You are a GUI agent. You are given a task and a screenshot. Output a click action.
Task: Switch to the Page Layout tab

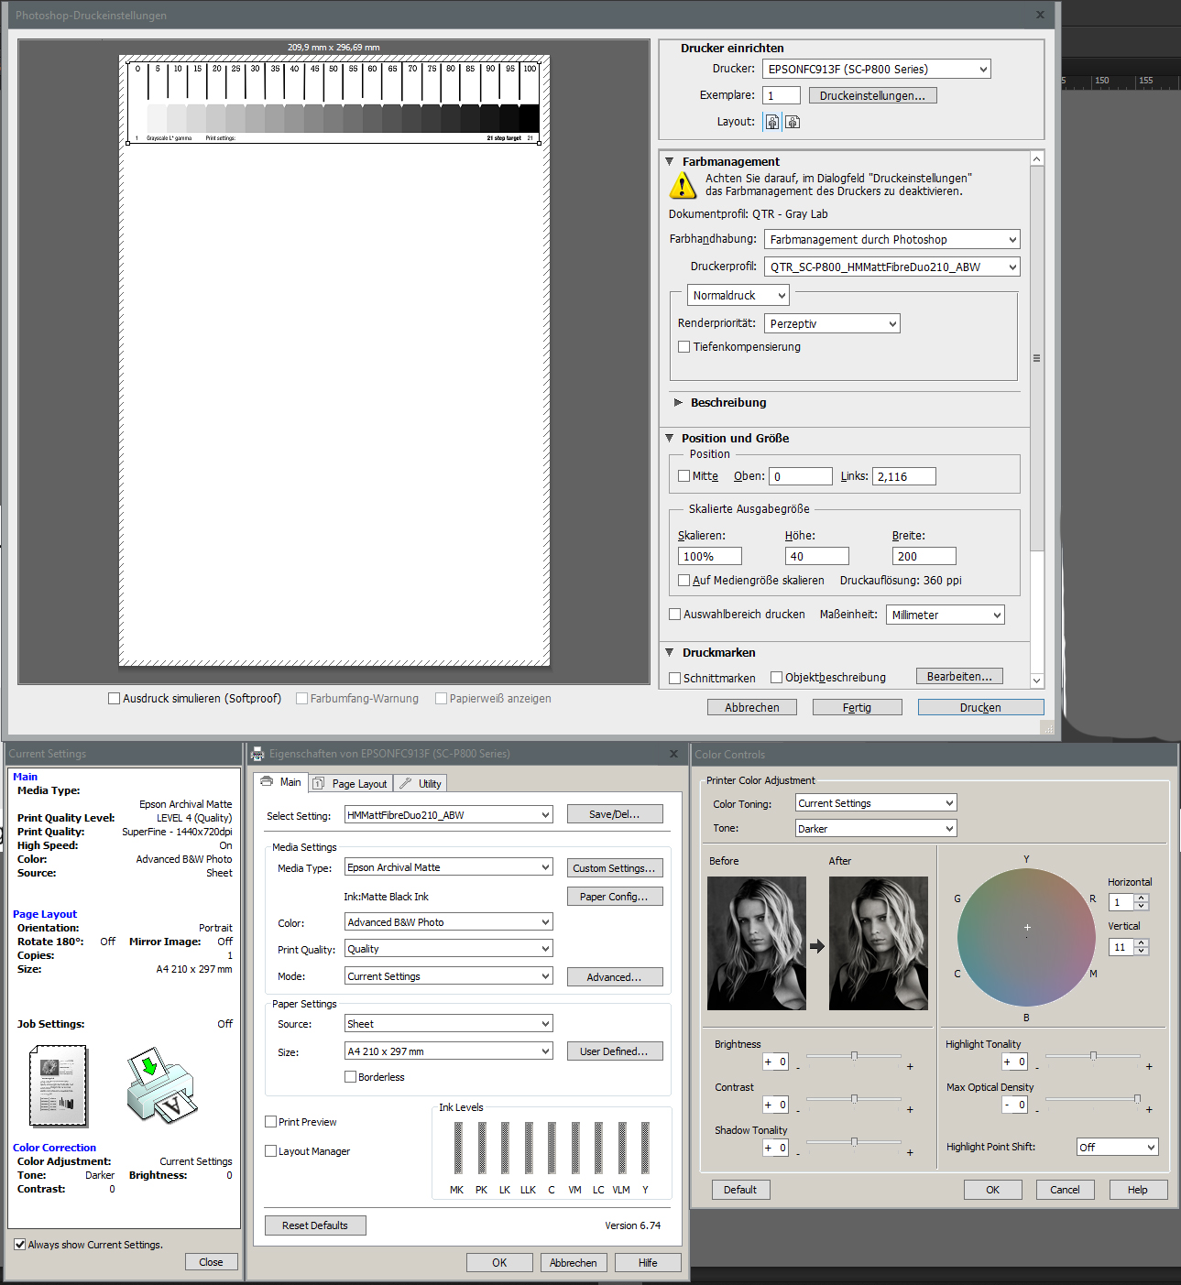coord(351,784)
